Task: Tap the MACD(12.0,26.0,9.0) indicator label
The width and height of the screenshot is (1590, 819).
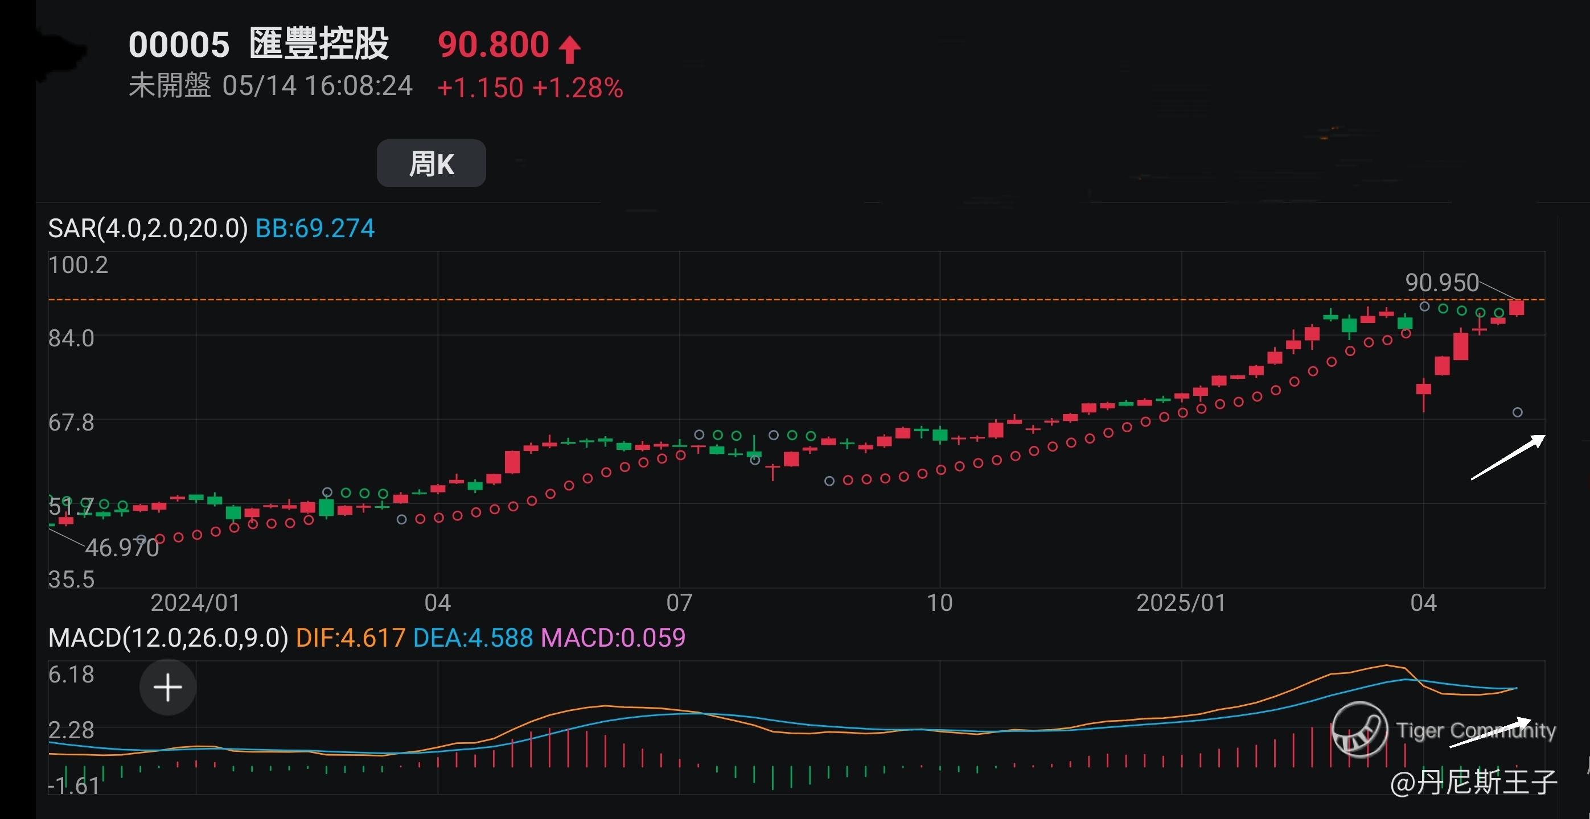Action: point(169,637)
